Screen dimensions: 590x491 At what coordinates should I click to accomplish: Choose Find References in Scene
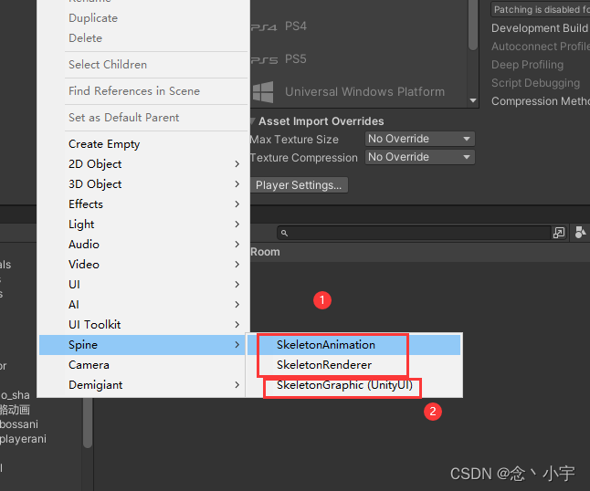tap(143, 91)
